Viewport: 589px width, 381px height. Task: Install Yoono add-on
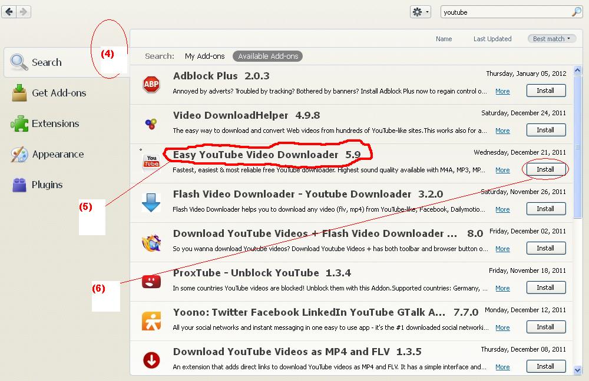546,327
